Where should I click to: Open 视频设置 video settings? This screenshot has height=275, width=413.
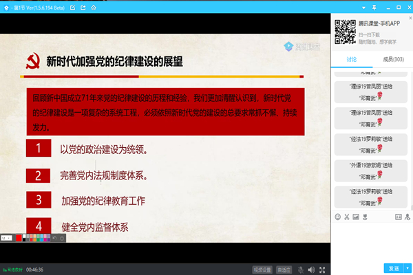click(262, 269)
